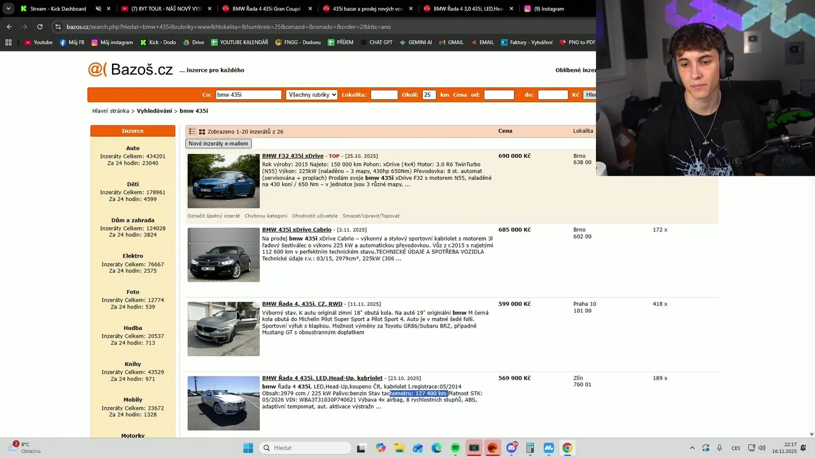Open the YOUTUBE KALENDÁŘ bookmark

tap(239, 43)
